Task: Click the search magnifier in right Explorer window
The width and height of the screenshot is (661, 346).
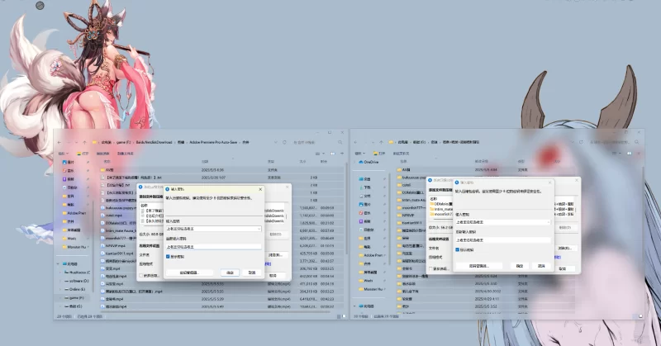Action: 636,142
